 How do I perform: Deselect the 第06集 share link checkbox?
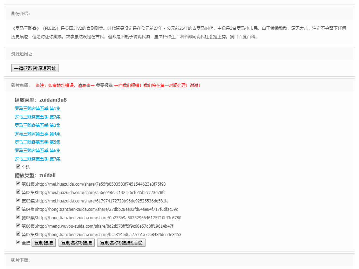(x=18, y=225)
